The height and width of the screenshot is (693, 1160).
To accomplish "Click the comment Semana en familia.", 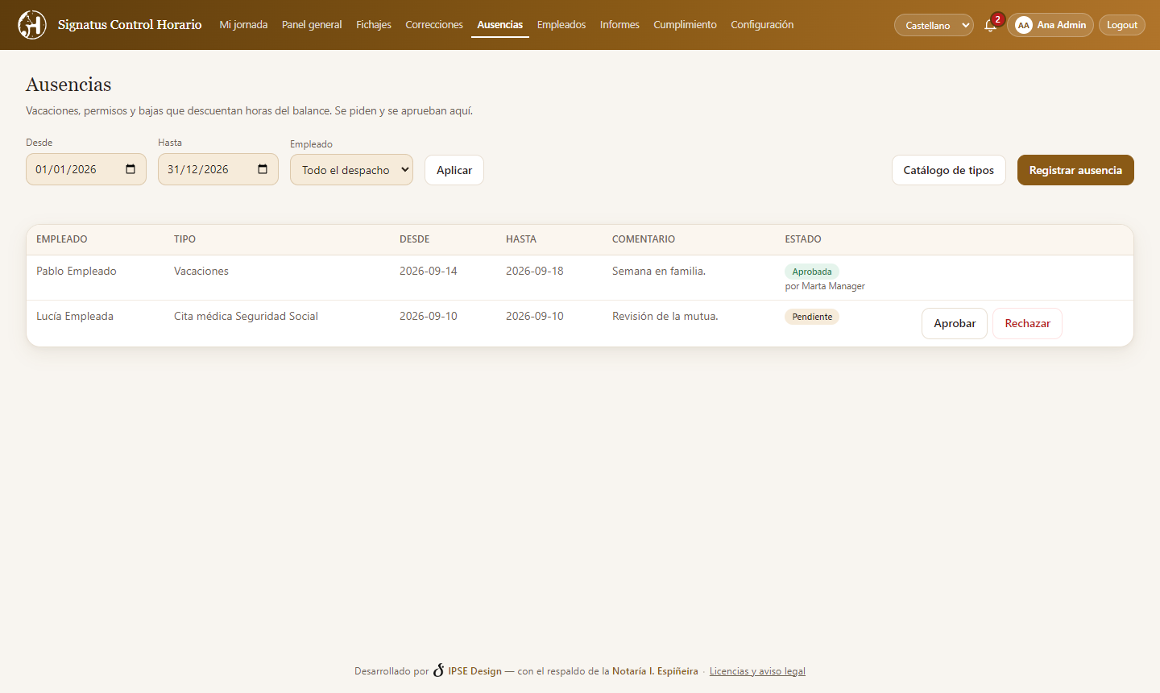I will click(659, 271).
